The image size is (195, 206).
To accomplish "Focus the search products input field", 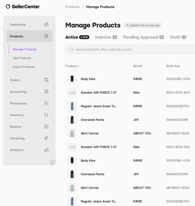I will 130,50.
